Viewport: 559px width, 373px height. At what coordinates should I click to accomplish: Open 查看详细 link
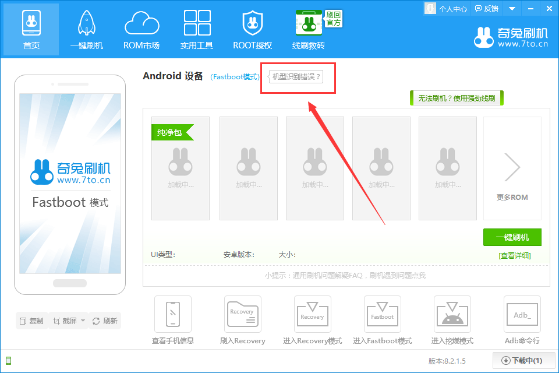click(514, 255)
